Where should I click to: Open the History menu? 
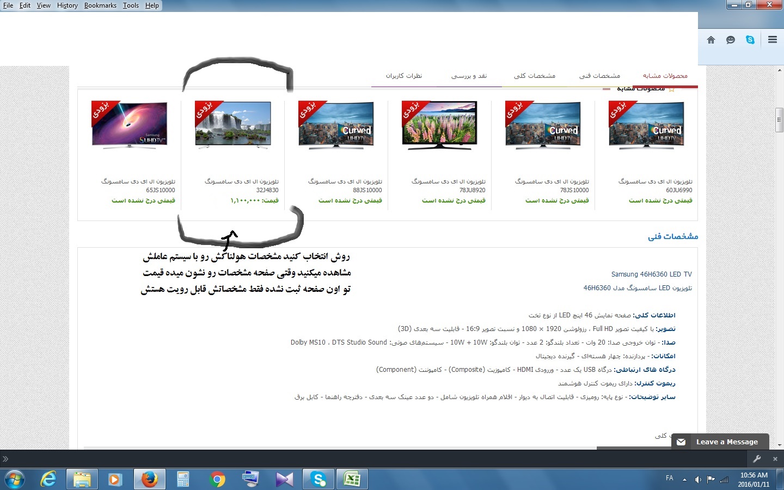pyautogui.click(x=68, y=5)
